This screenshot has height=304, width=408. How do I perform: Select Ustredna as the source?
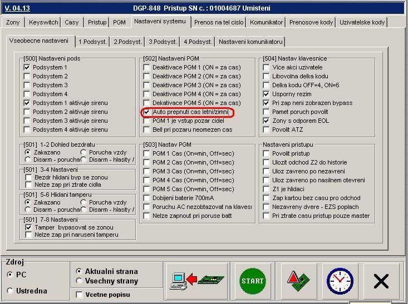tap(10, 291)
